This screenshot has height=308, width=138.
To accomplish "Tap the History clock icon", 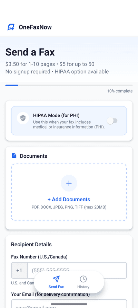I will tap(83, 279).
